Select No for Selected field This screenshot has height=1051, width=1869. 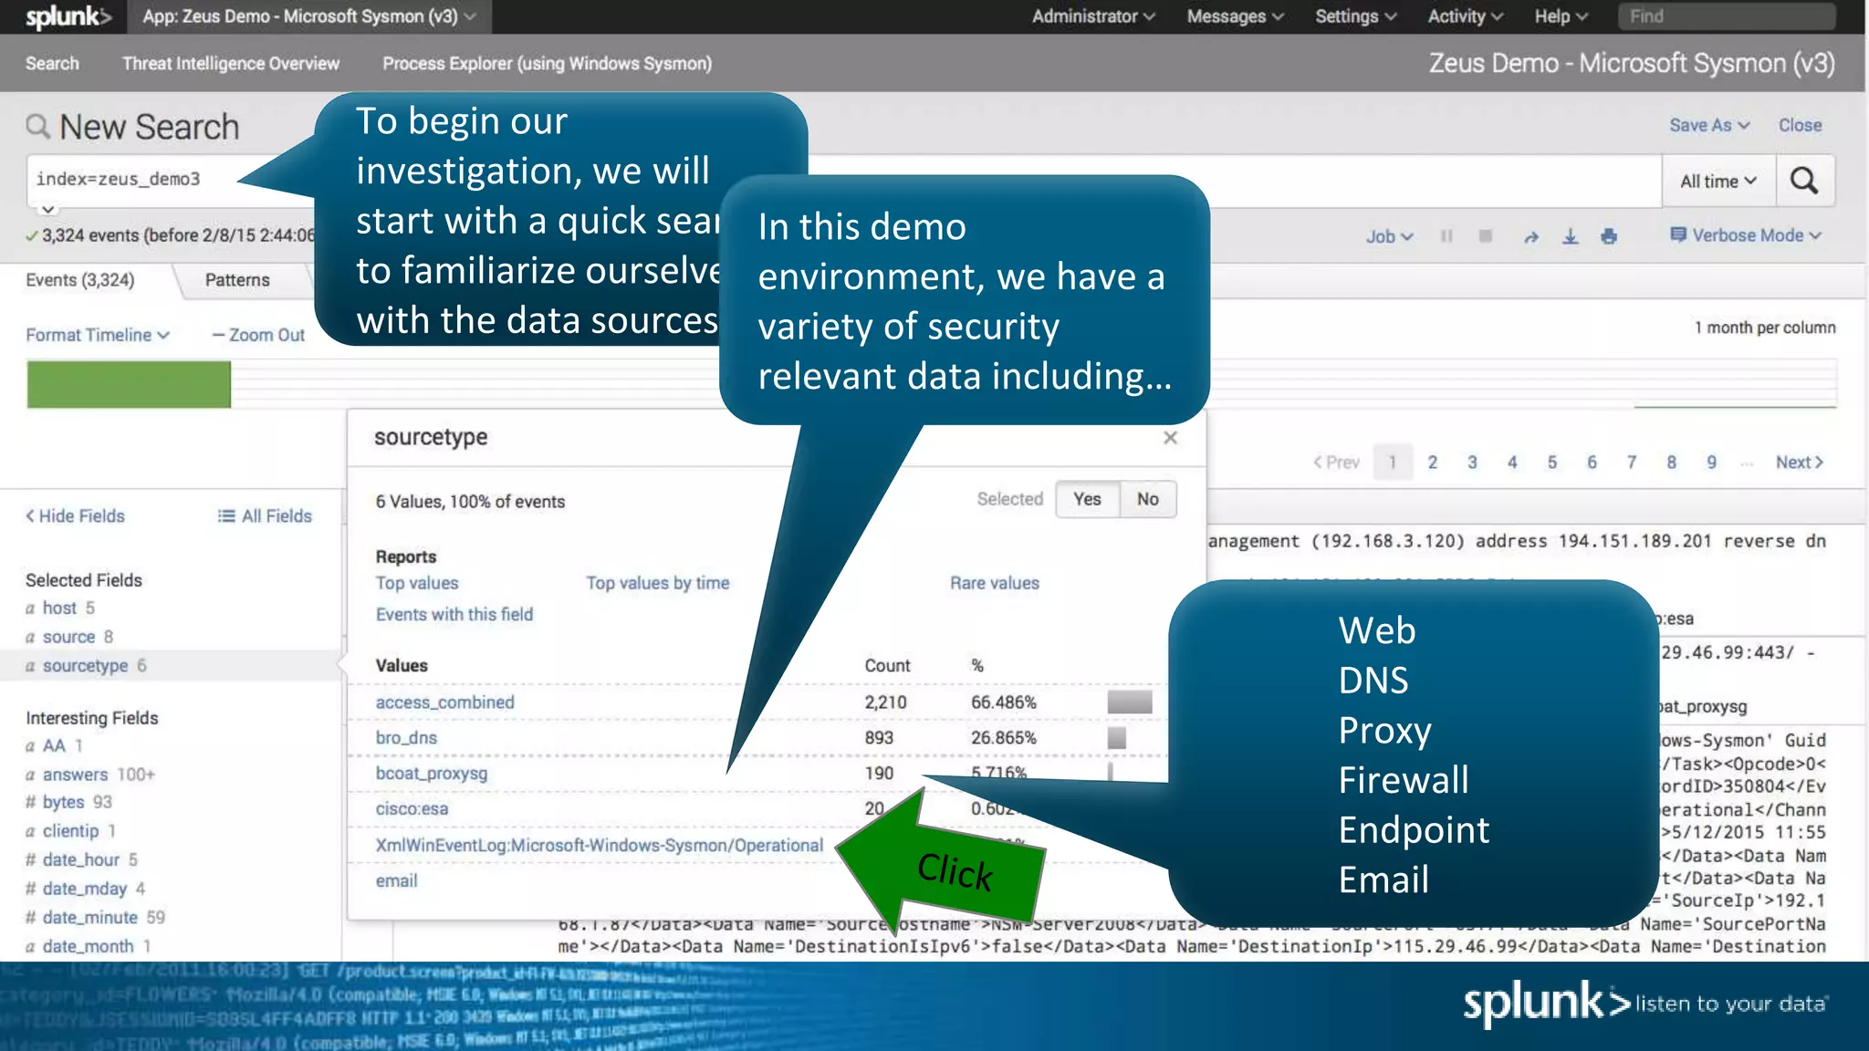coord(1147,499)
